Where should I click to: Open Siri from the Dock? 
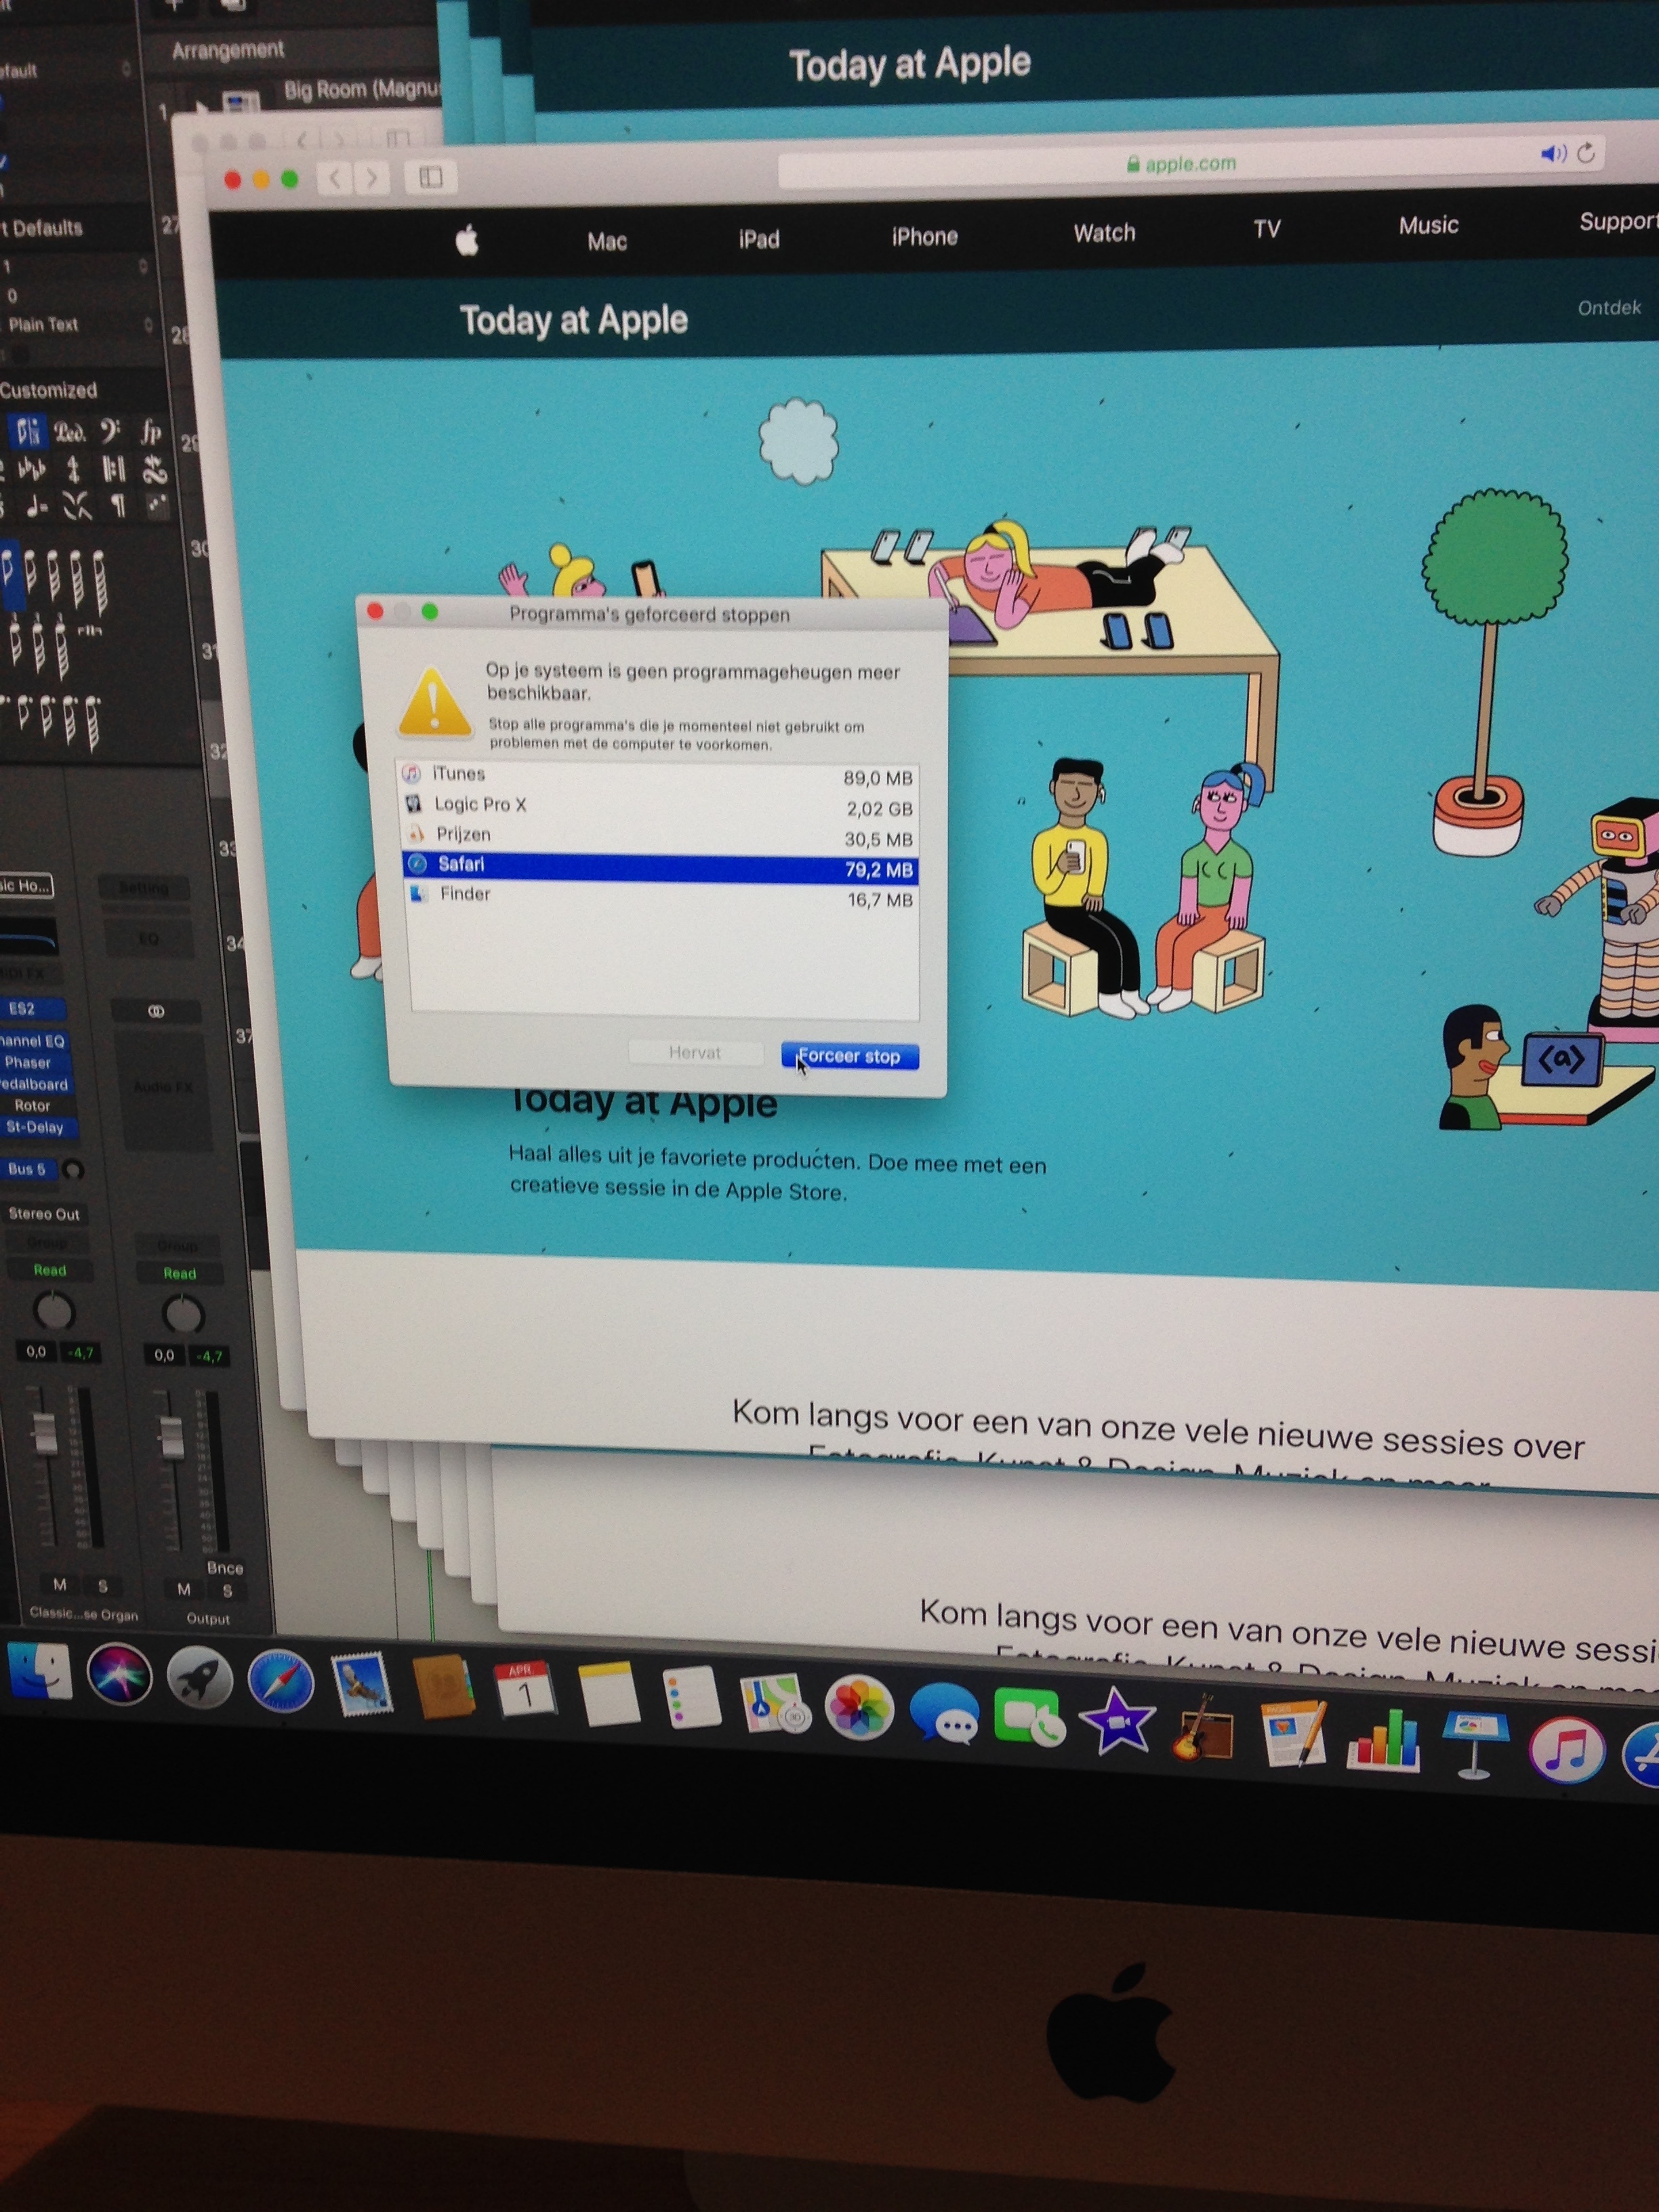tap(119, 1675)
